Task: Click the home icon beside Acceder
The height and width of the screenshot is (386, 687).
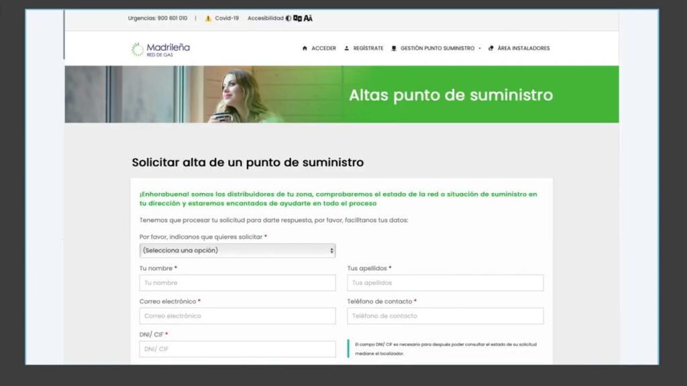Action: pos(305,48)
